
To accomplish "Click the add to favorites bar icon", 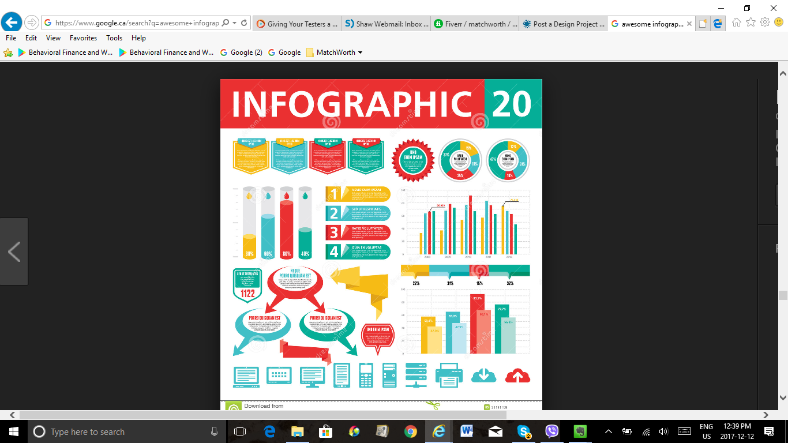I will point(8,52).
